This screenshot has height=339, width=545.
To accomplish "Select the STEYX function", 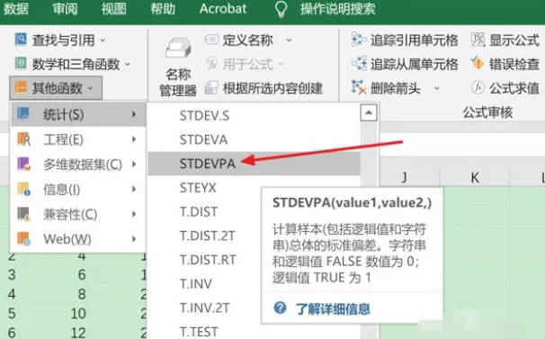I will (x=198, y=188).
